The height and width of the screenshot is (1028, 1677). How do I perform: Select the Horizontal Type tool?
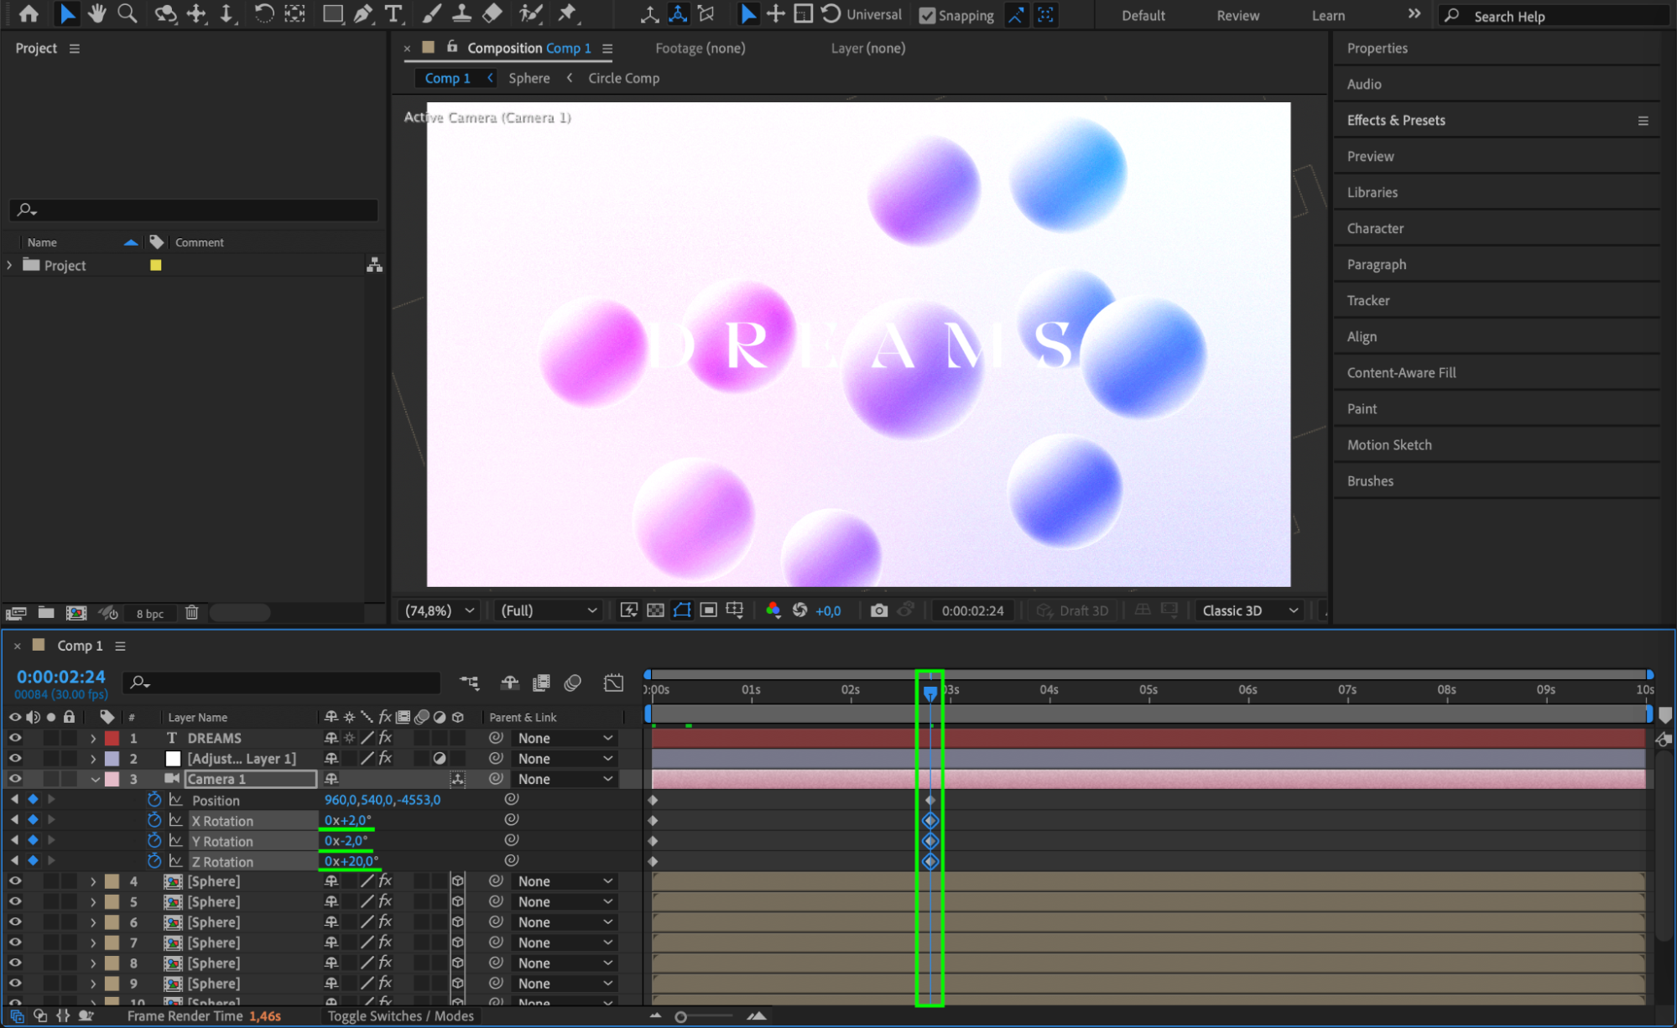(x=393, y=13)
